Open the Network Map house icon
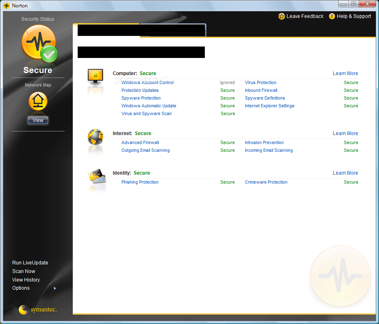The width and height of the screenshot is (379, 324). (38, 101)
